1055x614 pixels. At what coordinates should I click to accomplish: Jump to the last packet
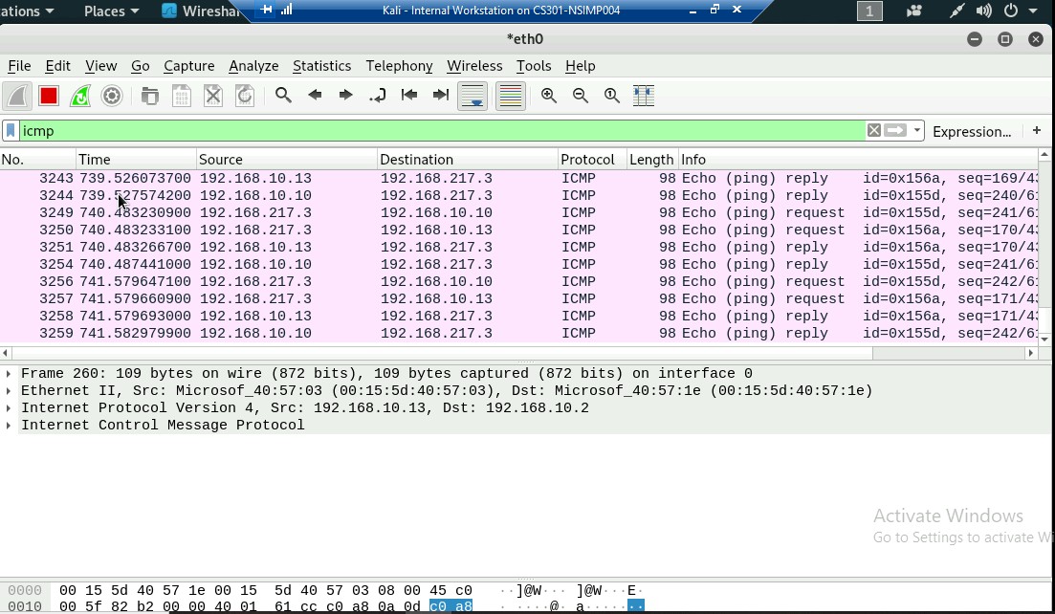tap(441, 96)
